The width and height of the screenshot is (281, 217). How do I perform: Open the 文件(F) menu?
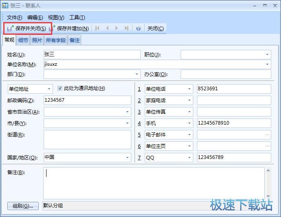(15, 18)
